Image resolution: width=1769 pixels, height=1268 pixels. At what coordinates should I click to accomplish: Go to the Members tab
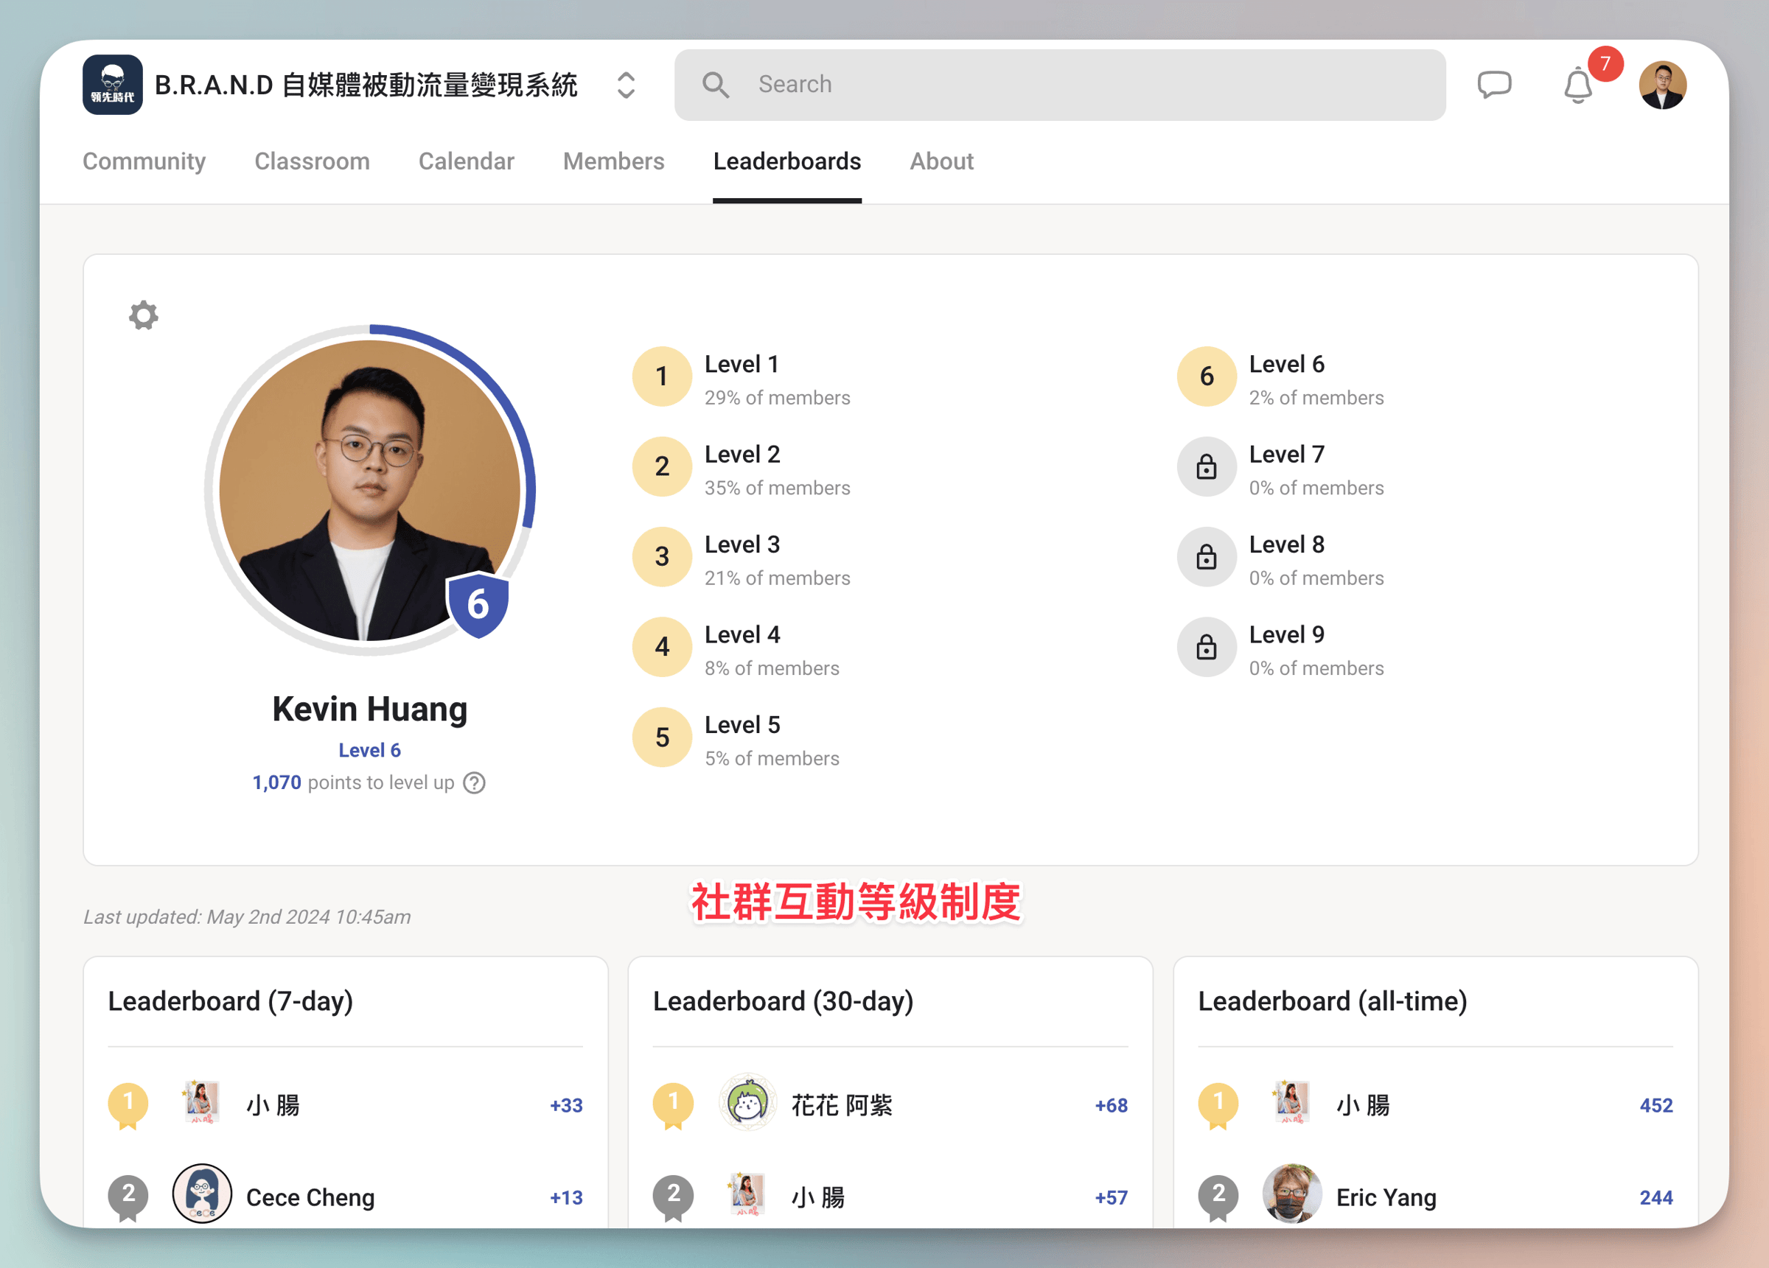click(614, 161)
